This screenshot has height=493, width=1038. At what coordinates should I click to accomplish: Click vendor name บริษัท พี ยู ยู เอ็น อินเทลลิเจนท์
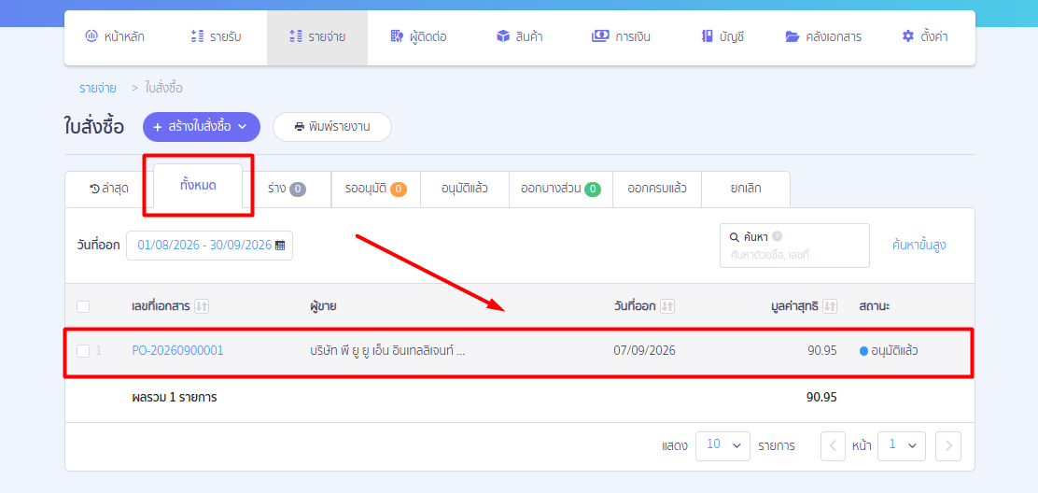click(x=388, y=351)
